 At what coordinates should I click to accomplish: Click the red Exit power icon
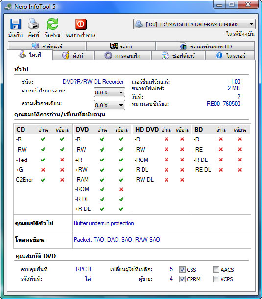[81, 24]
